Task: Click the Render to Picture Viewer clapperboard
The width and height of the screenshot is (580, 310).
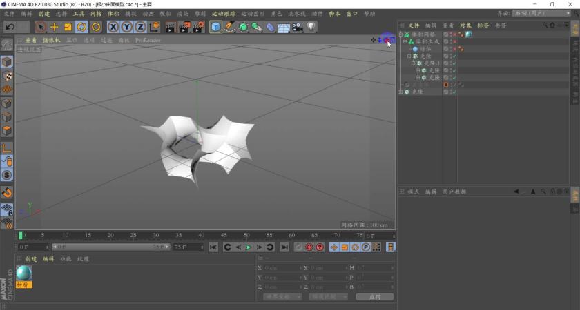Action: tap(184, 27)
